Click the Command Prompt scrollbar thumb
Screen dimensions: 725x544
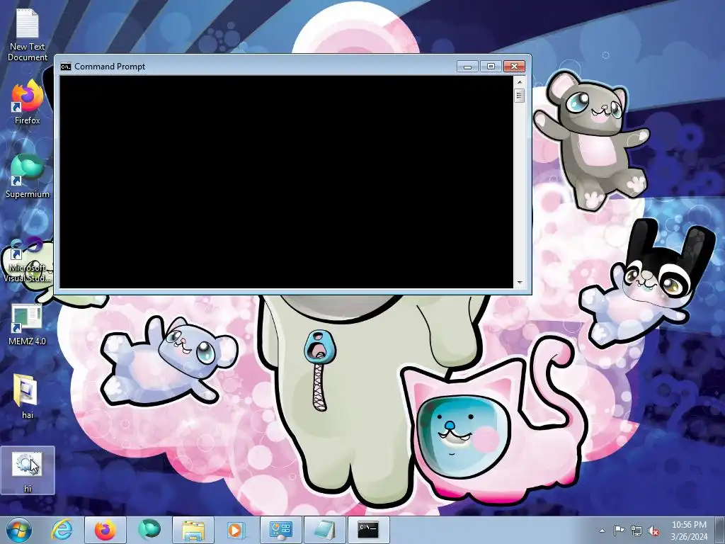[x=519, y=96]
